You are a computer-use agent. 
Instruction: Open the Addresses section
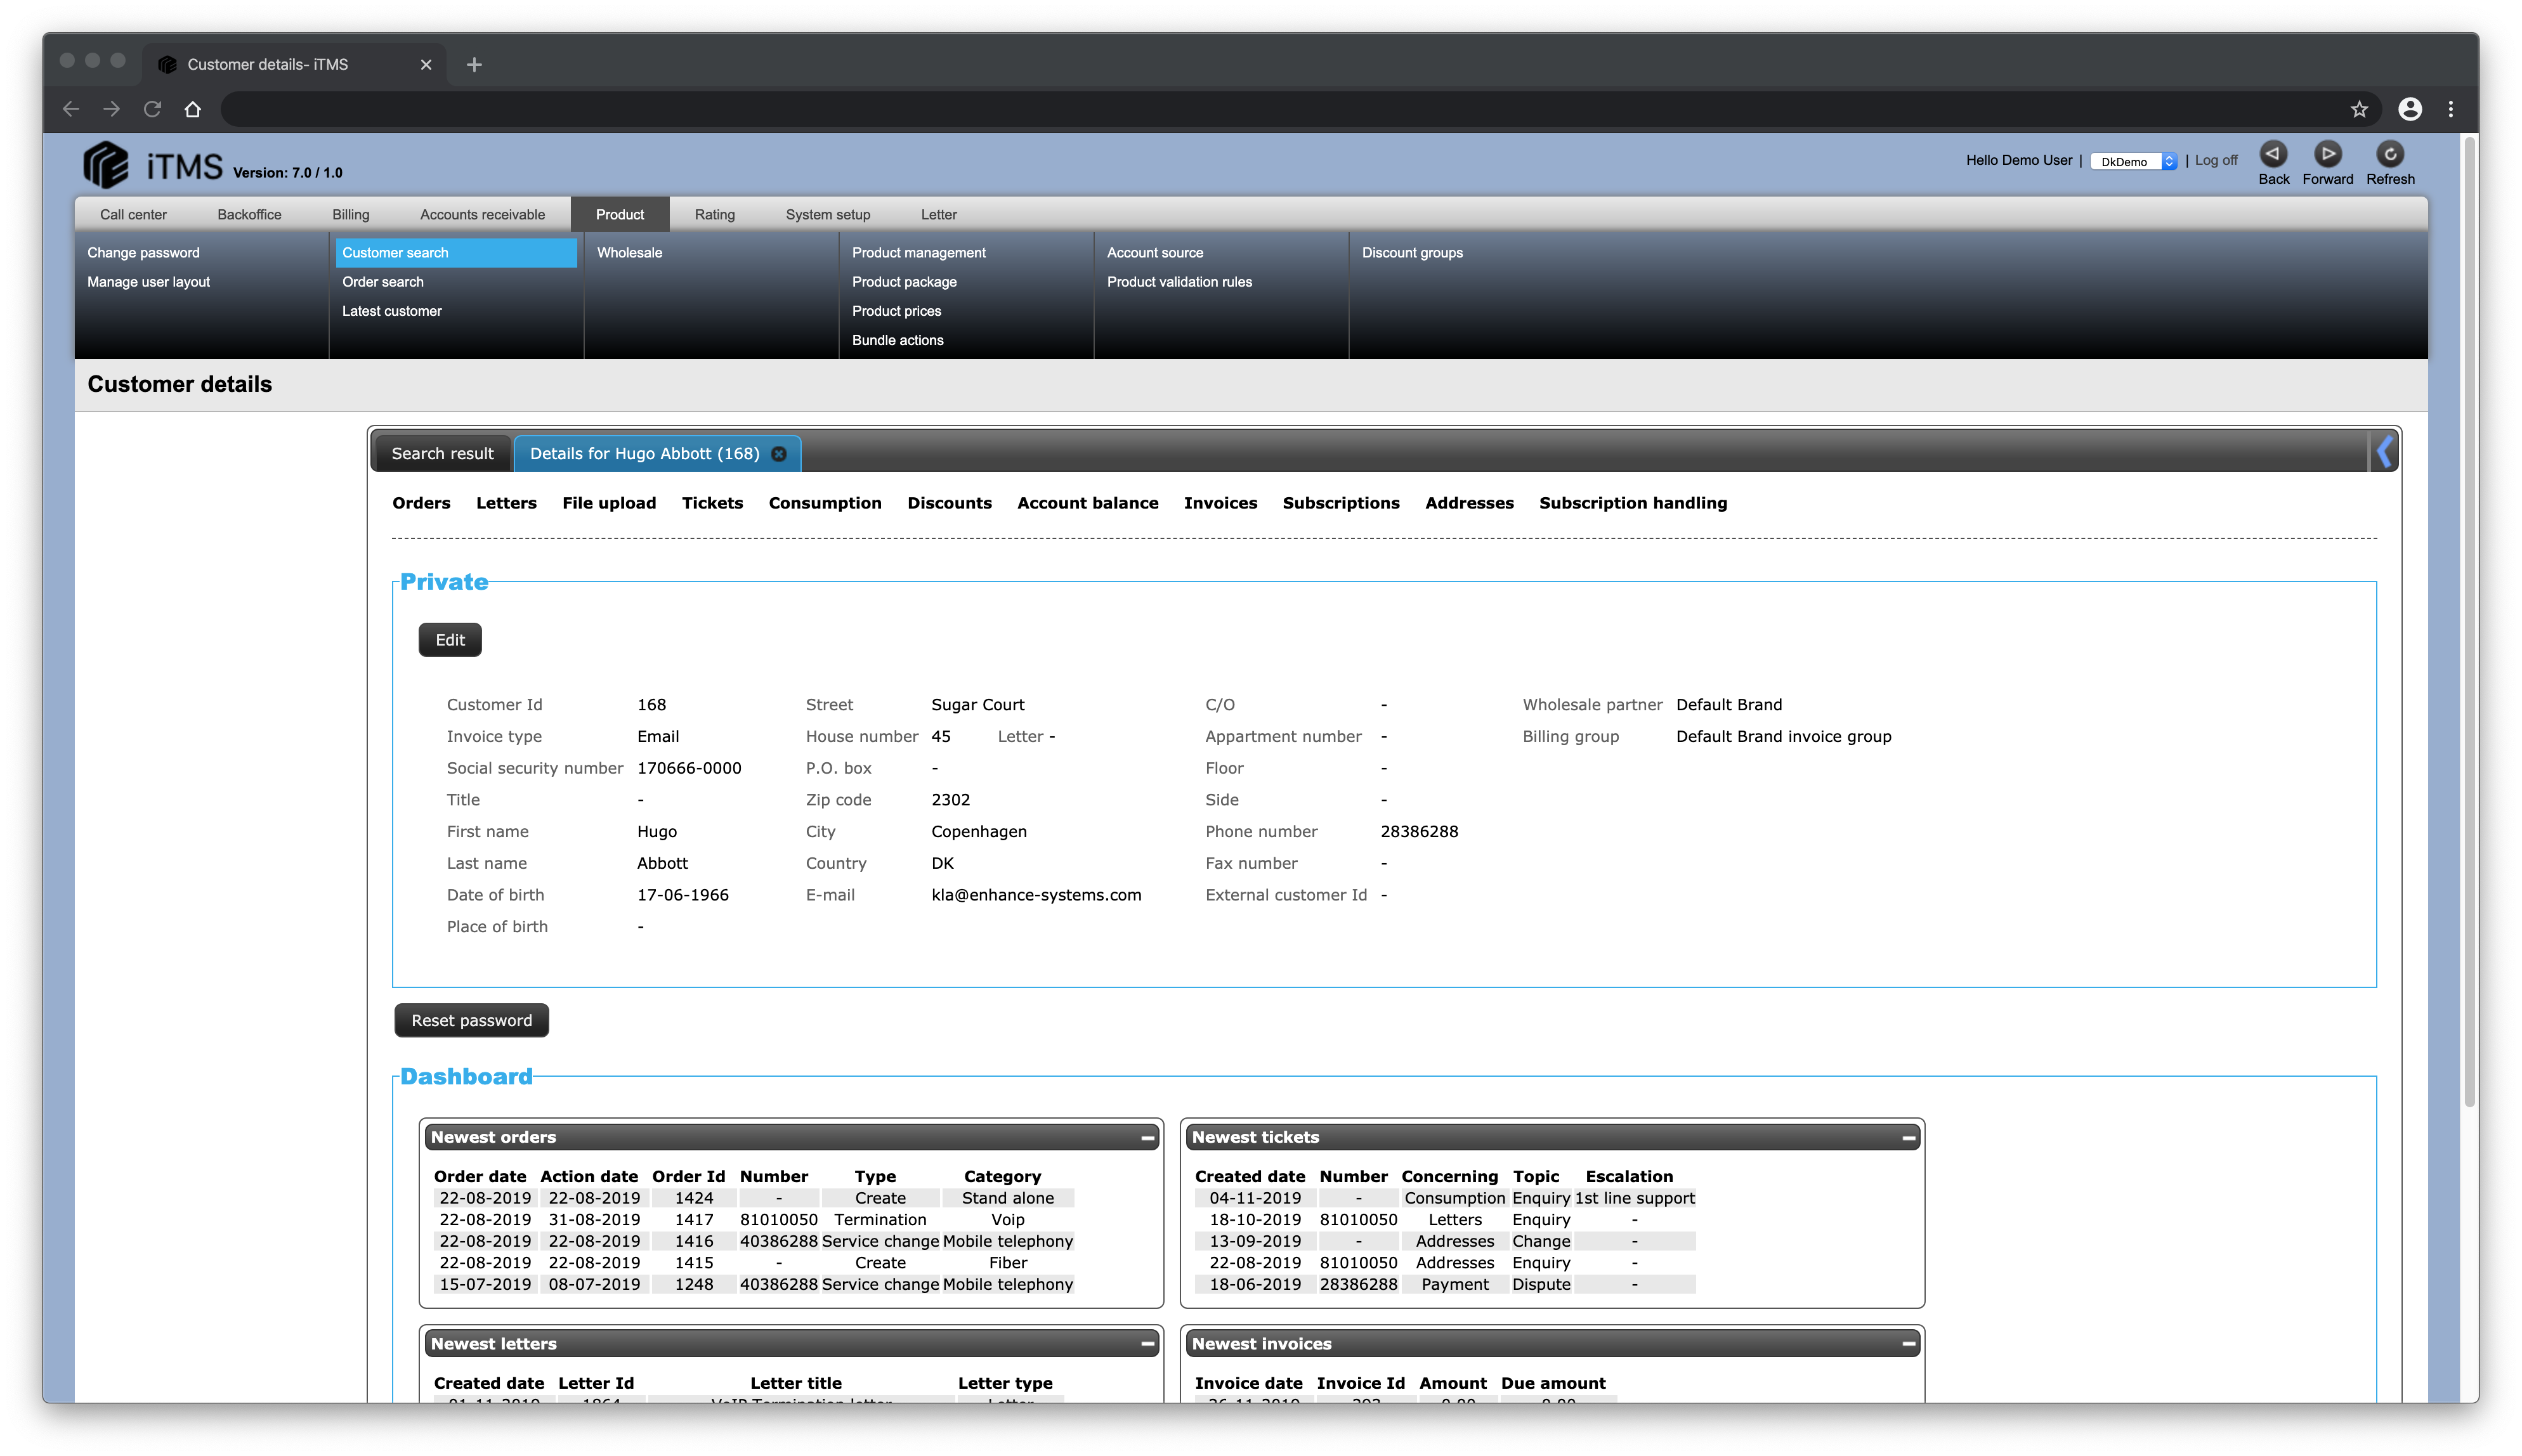pos(1469,503)
